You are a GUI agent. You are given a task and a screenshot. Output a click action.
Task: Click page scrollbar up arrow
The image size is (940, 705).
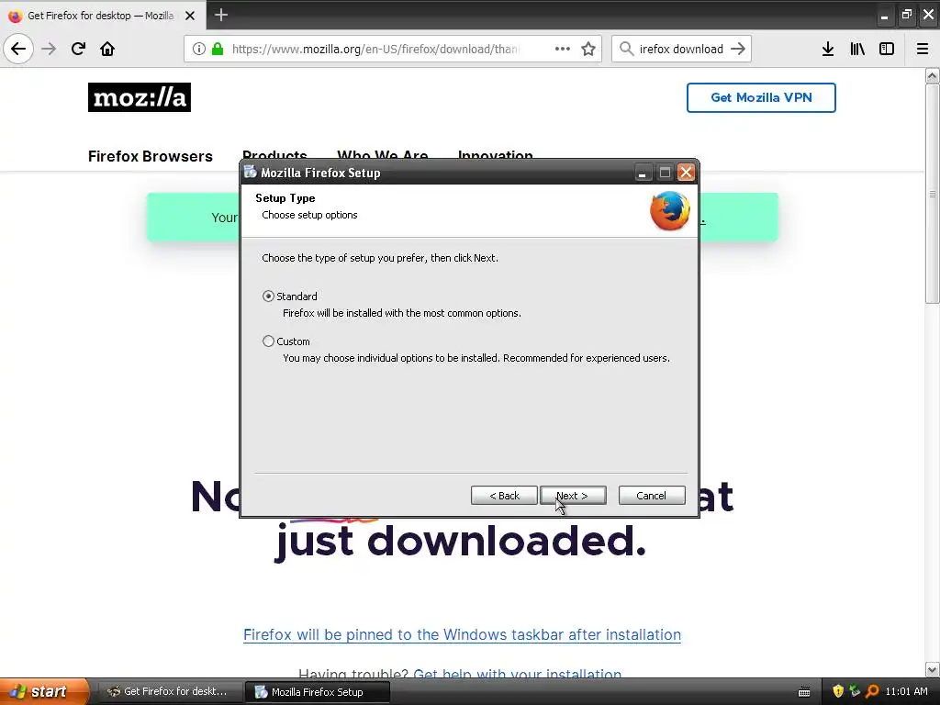tap(932, 75)
